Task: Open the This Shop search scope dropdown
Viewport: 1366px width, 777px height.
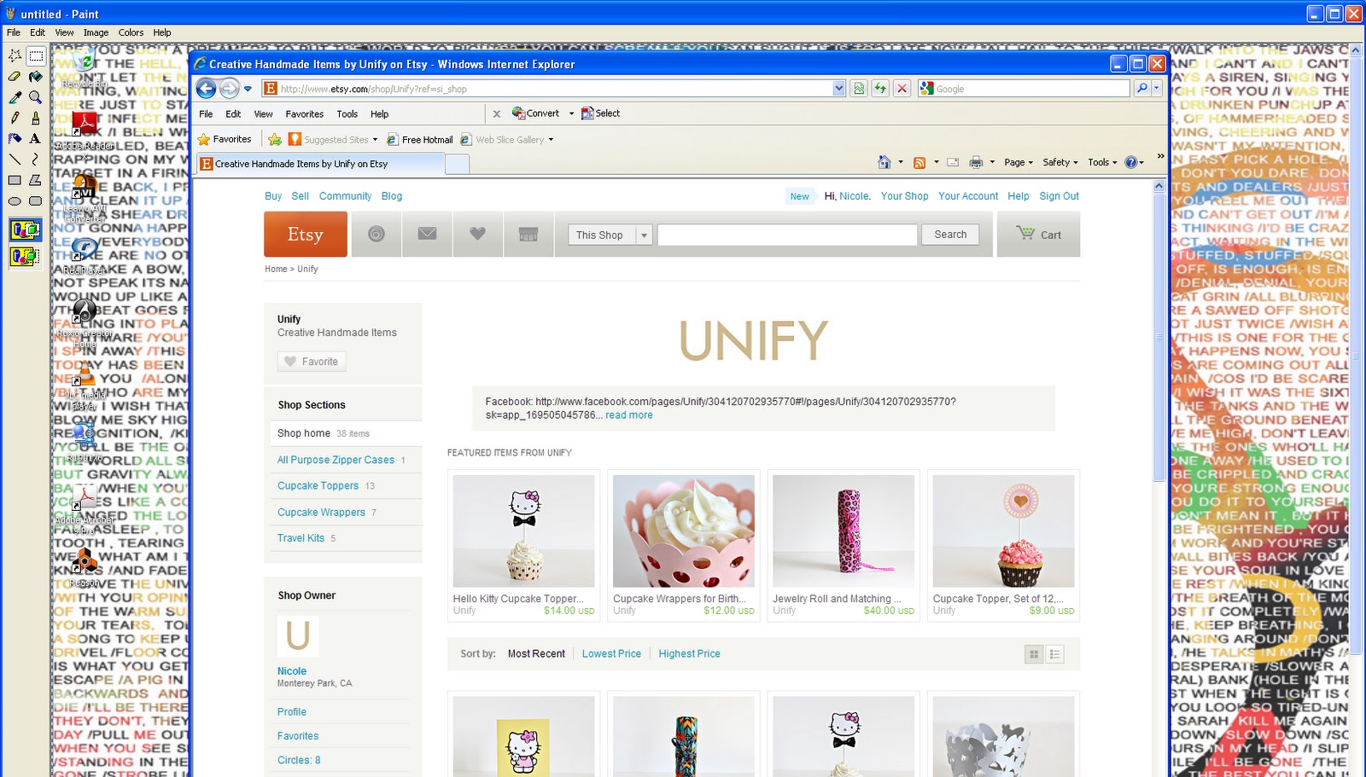Action: tap(610, 235)
